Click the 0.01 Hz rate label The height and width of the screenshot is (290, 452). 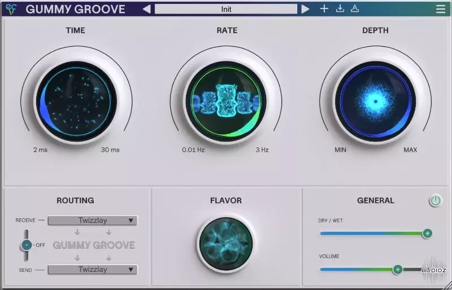[193, 150]
